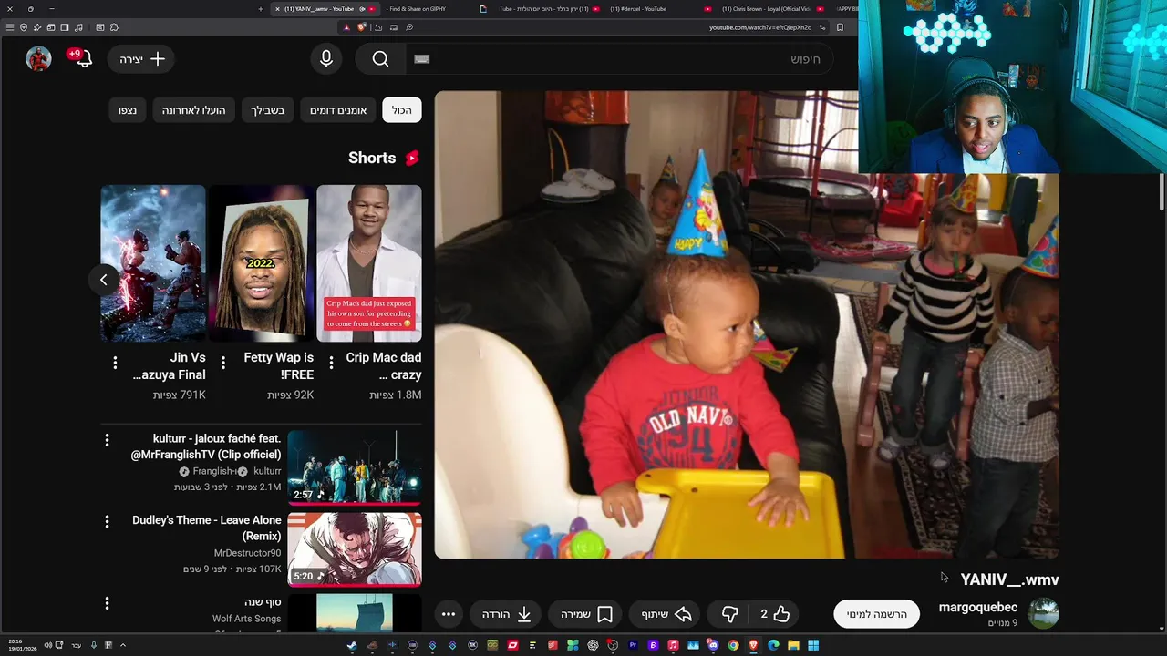
Task: Click the שמירה save button
Action: 587,614
